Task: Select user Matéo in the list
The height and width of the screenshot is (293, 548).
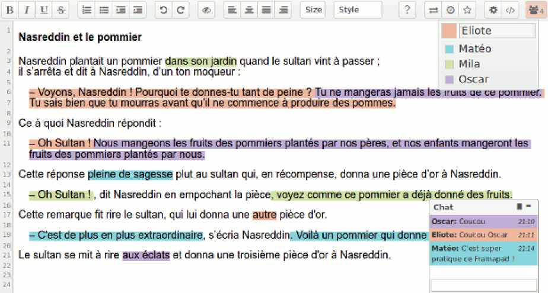Action: [x=475, y=49]
